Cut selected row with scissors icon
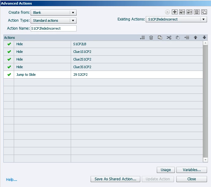The image size is (211, 187). [x=169, y=38]
